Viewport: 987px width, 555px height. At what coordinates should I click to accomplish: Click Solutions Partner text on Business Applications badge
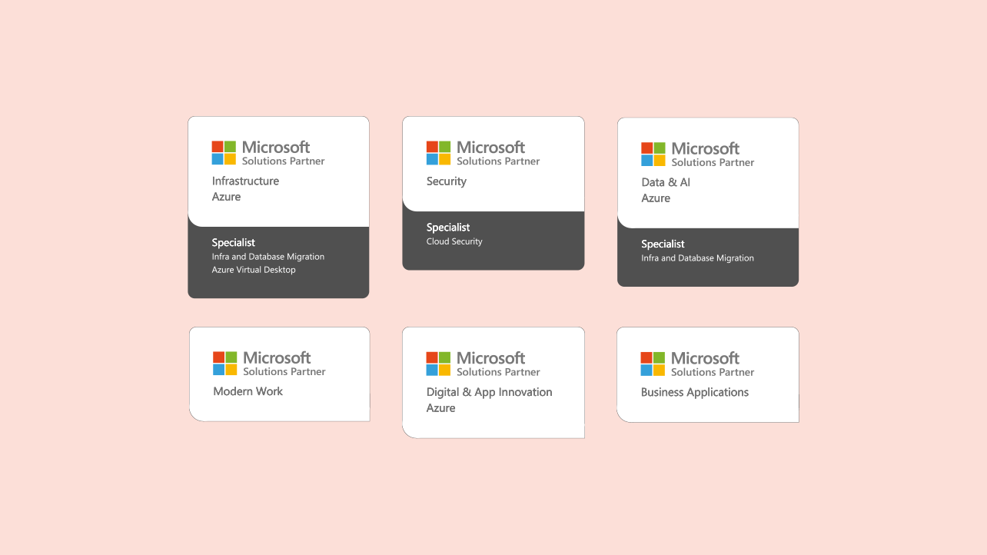(713, 372)
